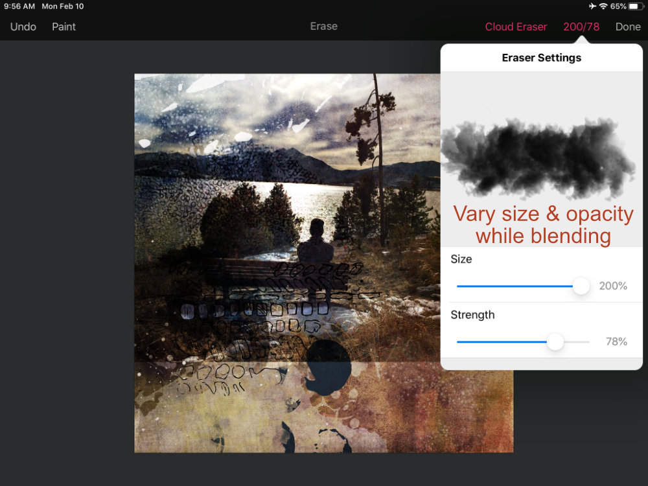The width and height of the screenshot is (648, 486).
Task: Click the battery status icon
Action: click(x=636, y=6)
